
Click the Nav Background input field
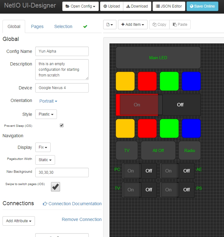62,172
